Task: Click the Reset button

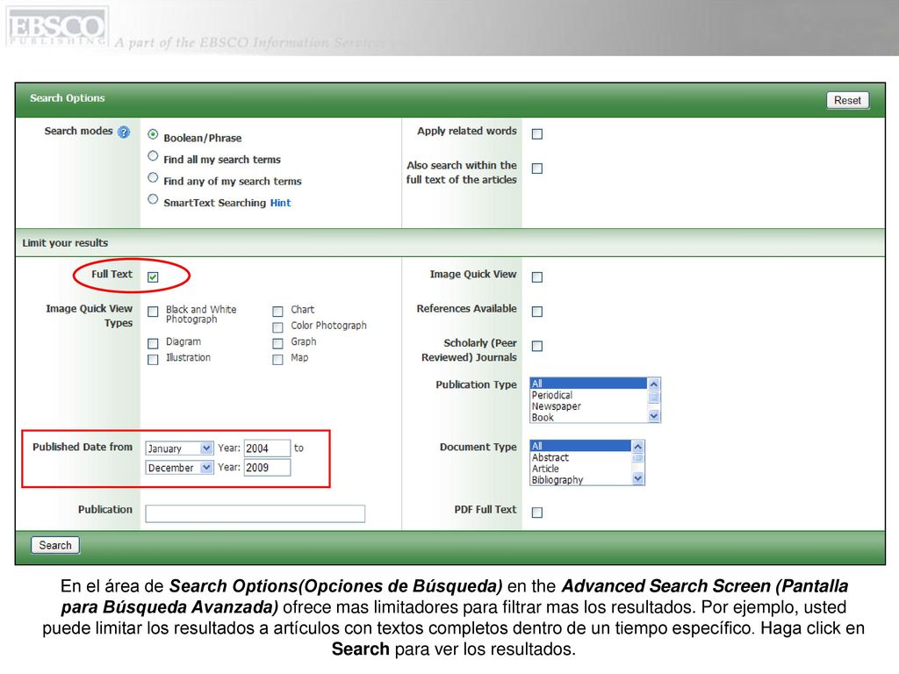Action: coord(847,100)
